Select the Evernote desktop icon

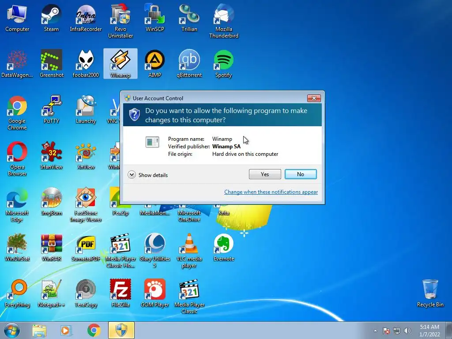click(224, 247)
